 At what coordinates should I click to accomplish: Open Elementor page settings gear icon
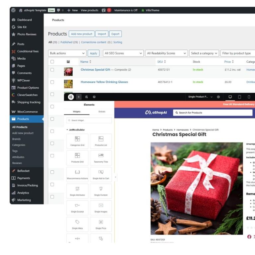coord(218,97)
